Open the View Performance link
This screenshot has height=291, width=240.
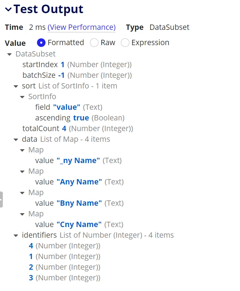[81, 27]
